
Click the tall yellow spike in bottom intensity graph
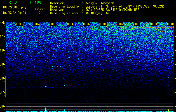[x=45, y=110]
